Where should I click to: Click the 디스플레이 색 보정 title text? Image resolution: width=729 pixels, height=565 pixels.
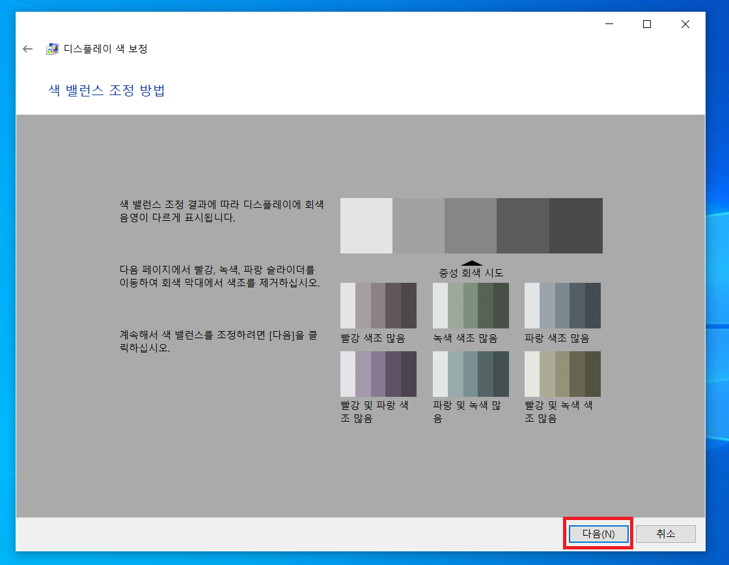pyautogui.click(x=105, y=49)
